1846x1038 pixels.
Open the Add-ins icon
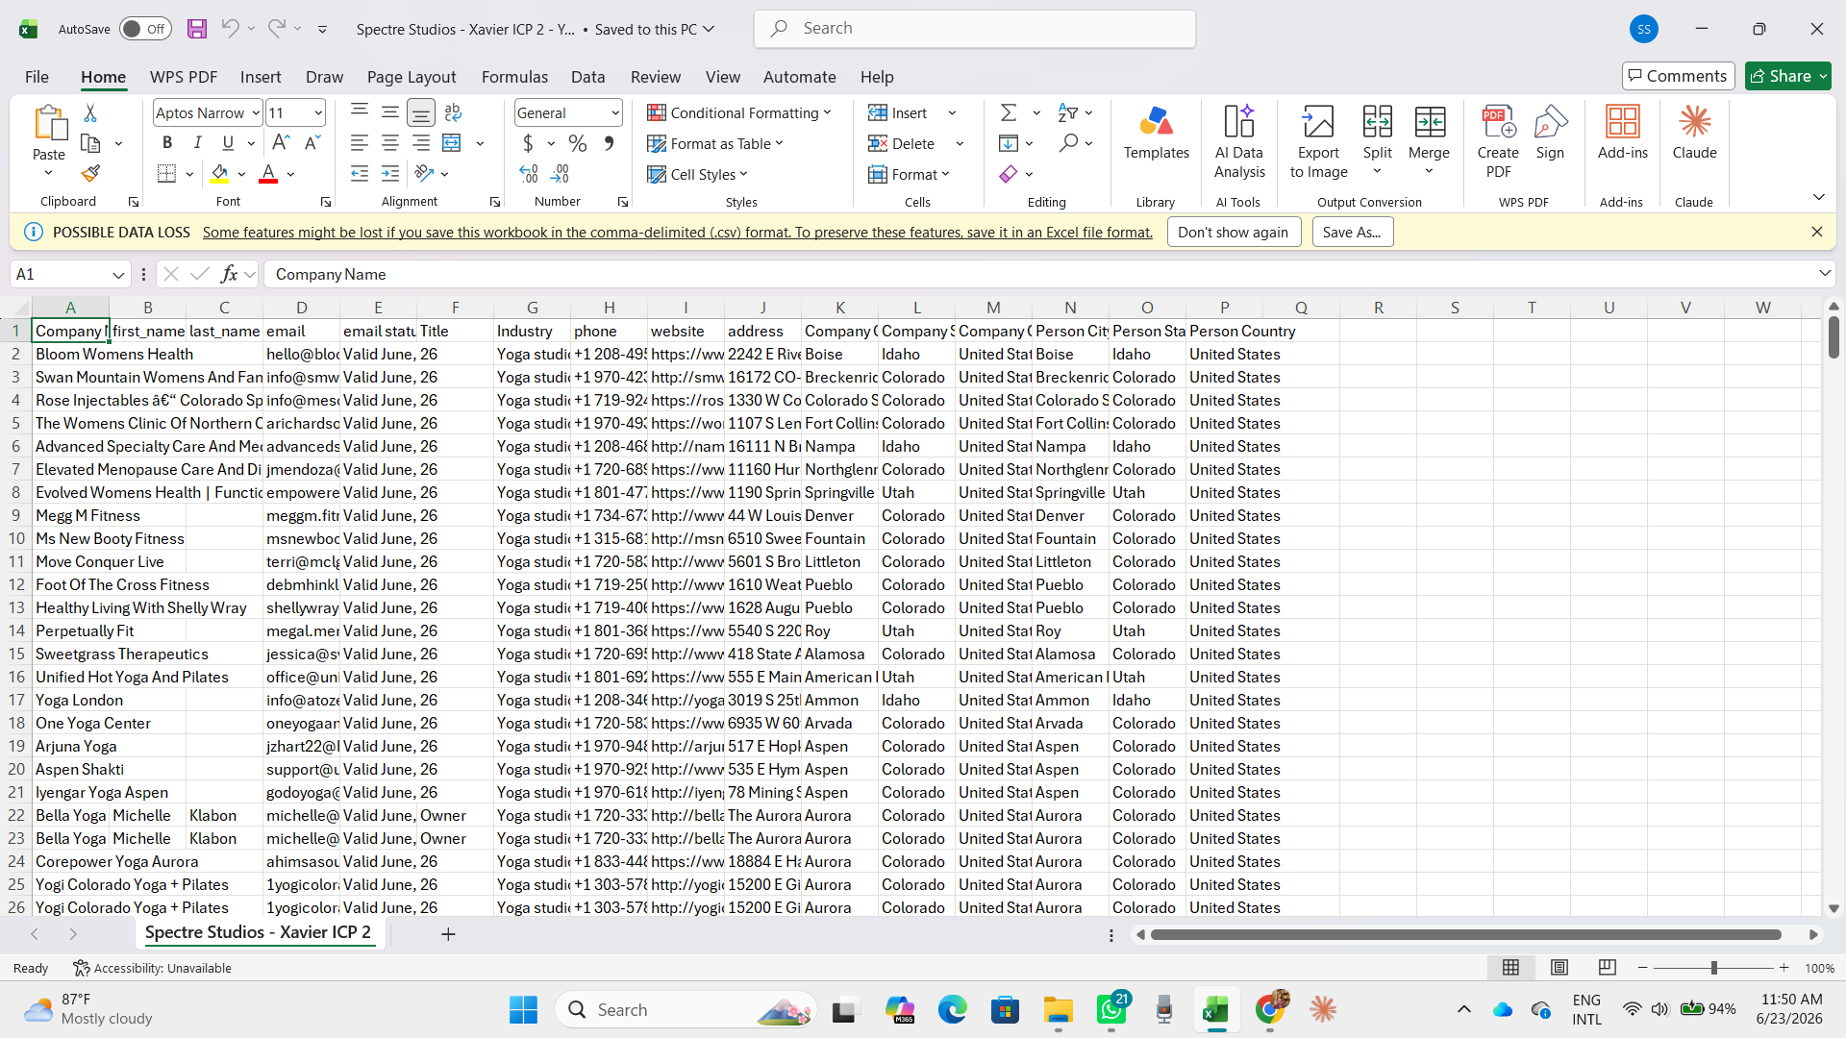pyautogui.click(x=1623, y=134)
